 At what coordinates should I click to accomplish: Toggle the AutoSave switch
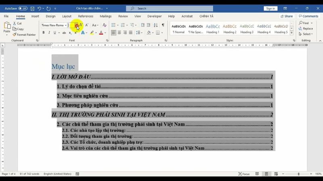(x=23, y=8)
